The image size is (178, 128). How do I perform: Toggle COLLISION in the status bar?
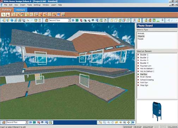[x=173, y=127]
